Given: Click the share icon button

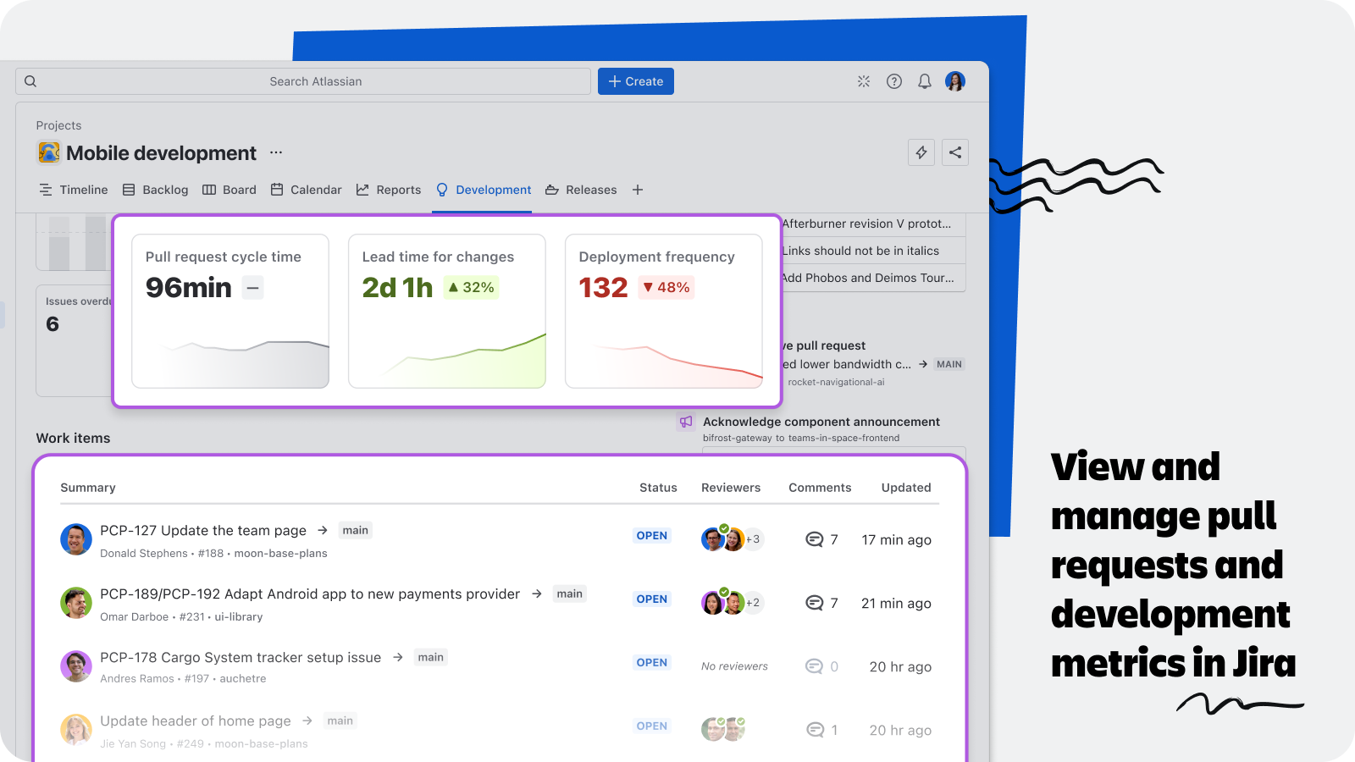Looking at the screenshot, I should tap(955, 152).
